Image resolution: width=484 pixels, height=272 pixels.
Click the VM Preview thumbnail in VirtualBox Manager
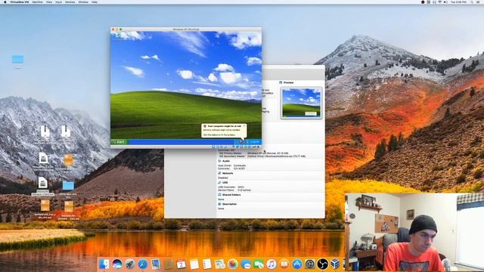(x=301, y=103)
